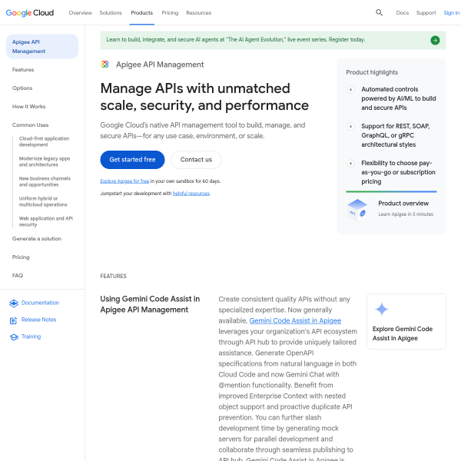Go to Docs in the header
The image size is (461, 461).
coord(402,12)
